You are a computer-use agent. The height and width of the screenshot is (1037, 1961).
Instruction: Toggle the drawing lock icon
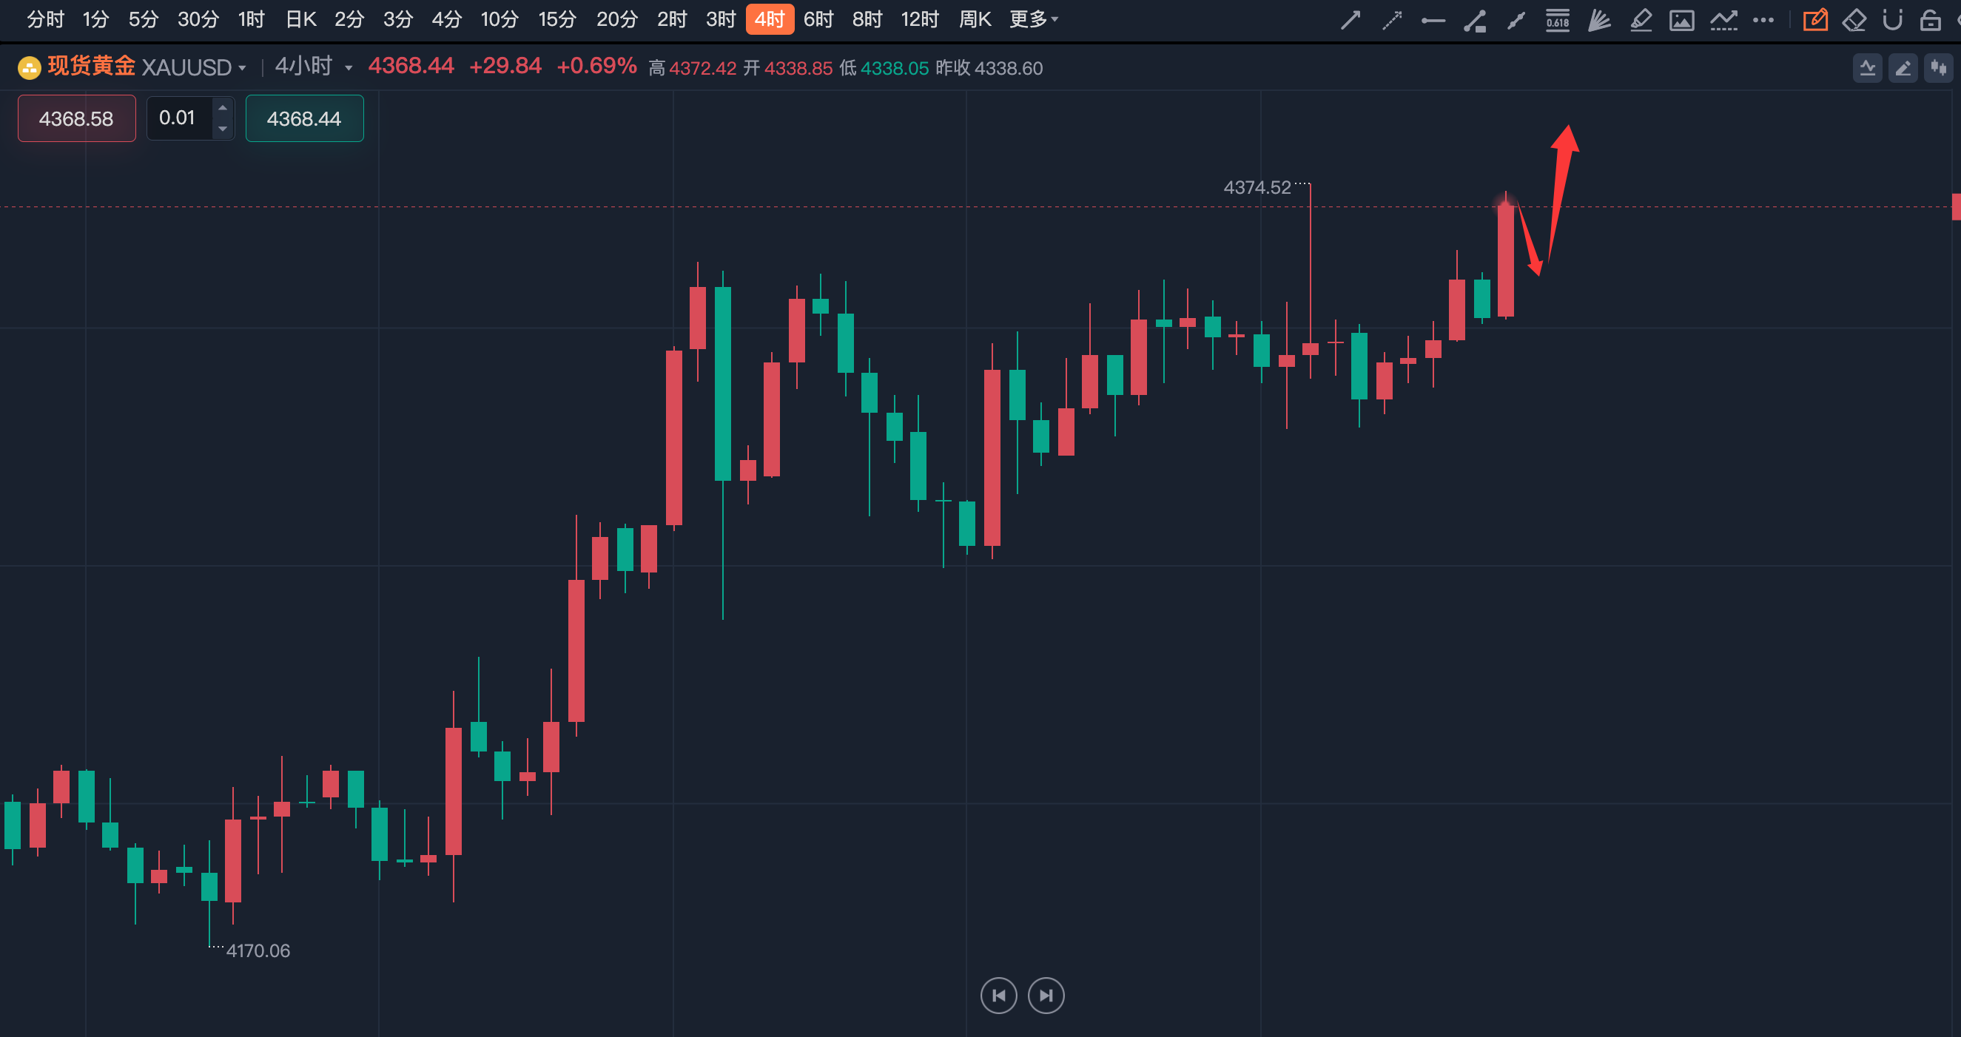tap(1930, 20)
